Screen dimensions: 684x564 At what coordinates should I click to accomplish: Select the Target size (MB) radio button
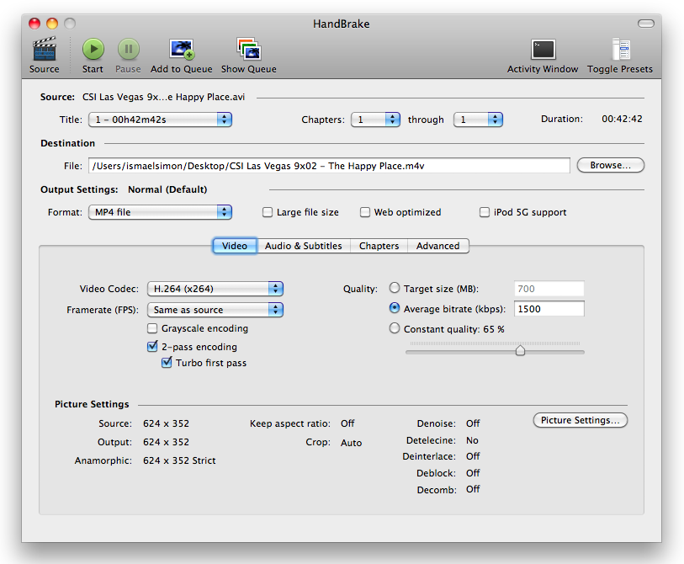point(395,288)
